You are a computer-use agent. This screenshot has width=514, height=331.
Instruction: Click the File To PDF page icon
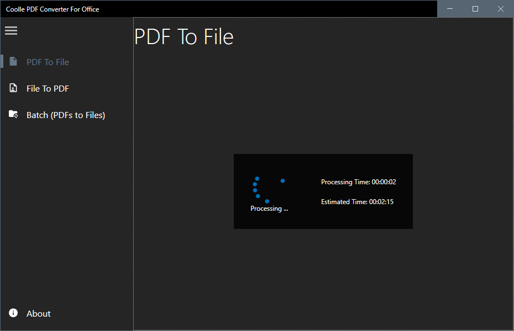click(13, 88)
